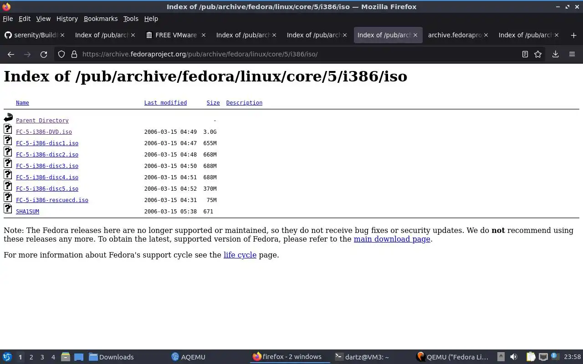
Task: Open the View menu
Action: point(43,19)
